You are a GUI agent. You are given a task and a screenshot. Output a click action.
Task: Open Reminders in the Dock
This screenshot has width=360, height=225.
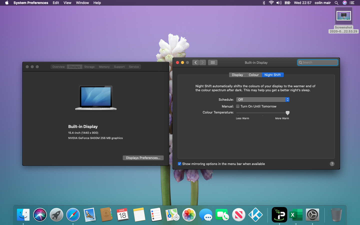click(x=156, y=215)
